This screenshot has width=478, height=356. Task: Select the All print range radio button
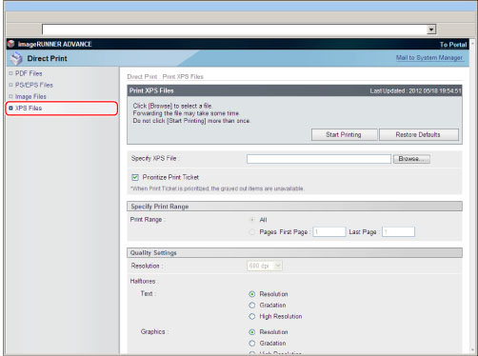pos(252,220)
